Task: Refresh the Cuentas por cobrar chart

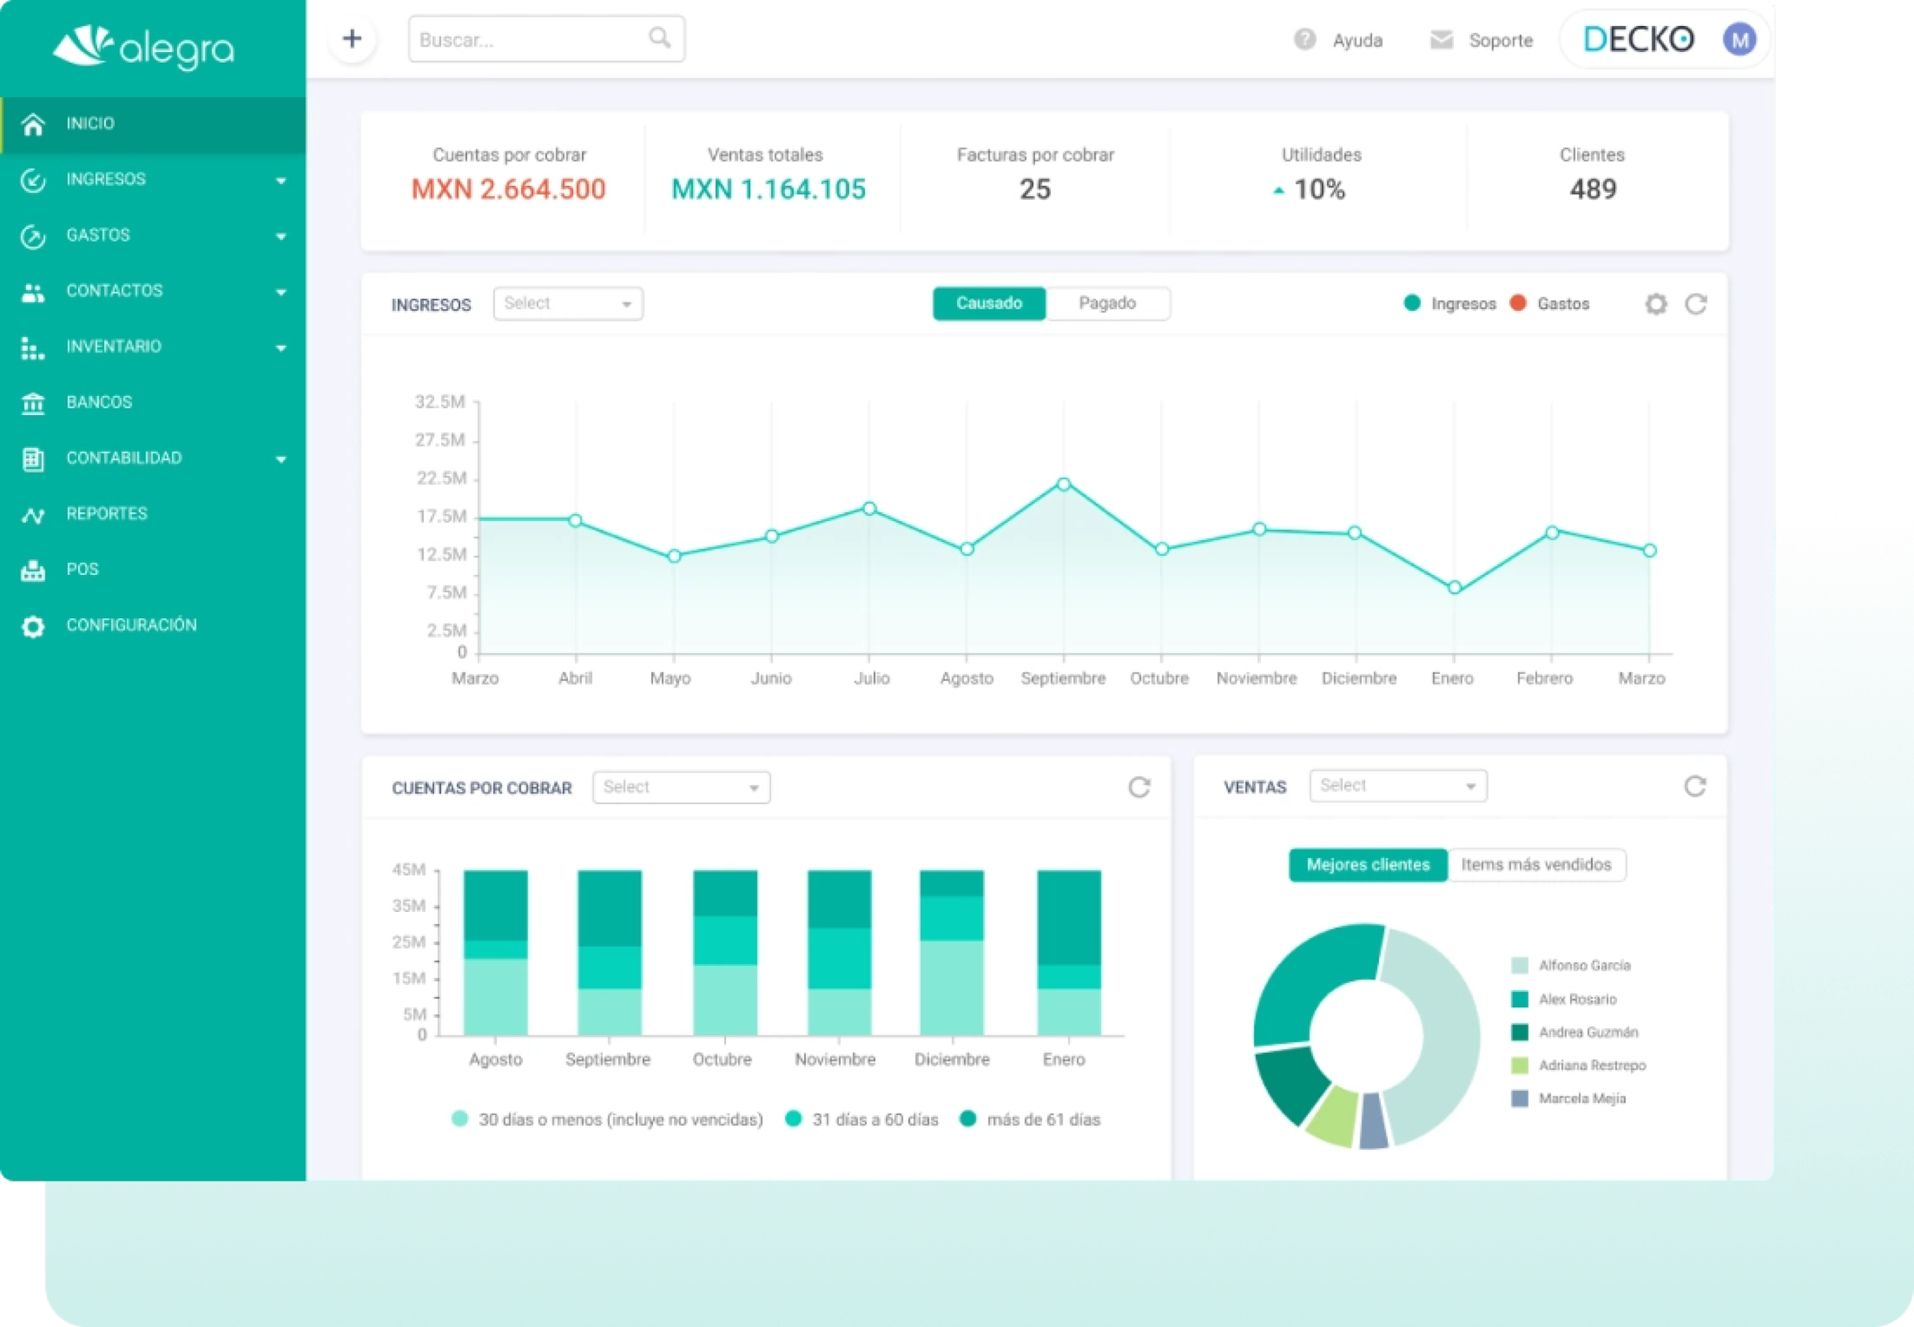Action: [x=1138, y=787]
